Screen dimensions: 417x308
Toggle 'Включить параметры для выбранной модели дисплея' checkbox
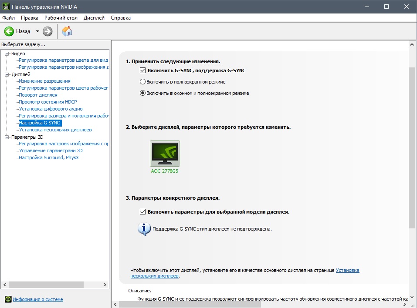tap(142, 212)
